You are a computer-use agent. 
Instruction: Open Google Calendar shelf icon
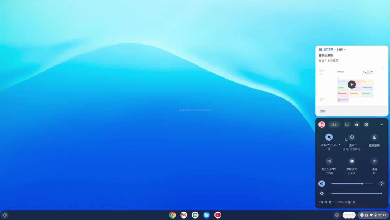(x=195, y=215)
